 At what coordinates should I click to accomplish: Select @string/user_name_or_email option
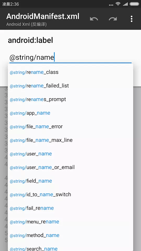pos(70,167)
